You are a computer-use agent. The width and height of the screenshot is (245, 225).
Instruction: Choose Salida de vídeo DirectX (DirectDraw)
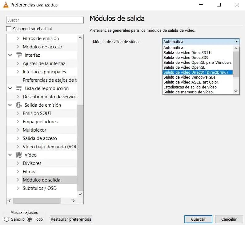198,72
